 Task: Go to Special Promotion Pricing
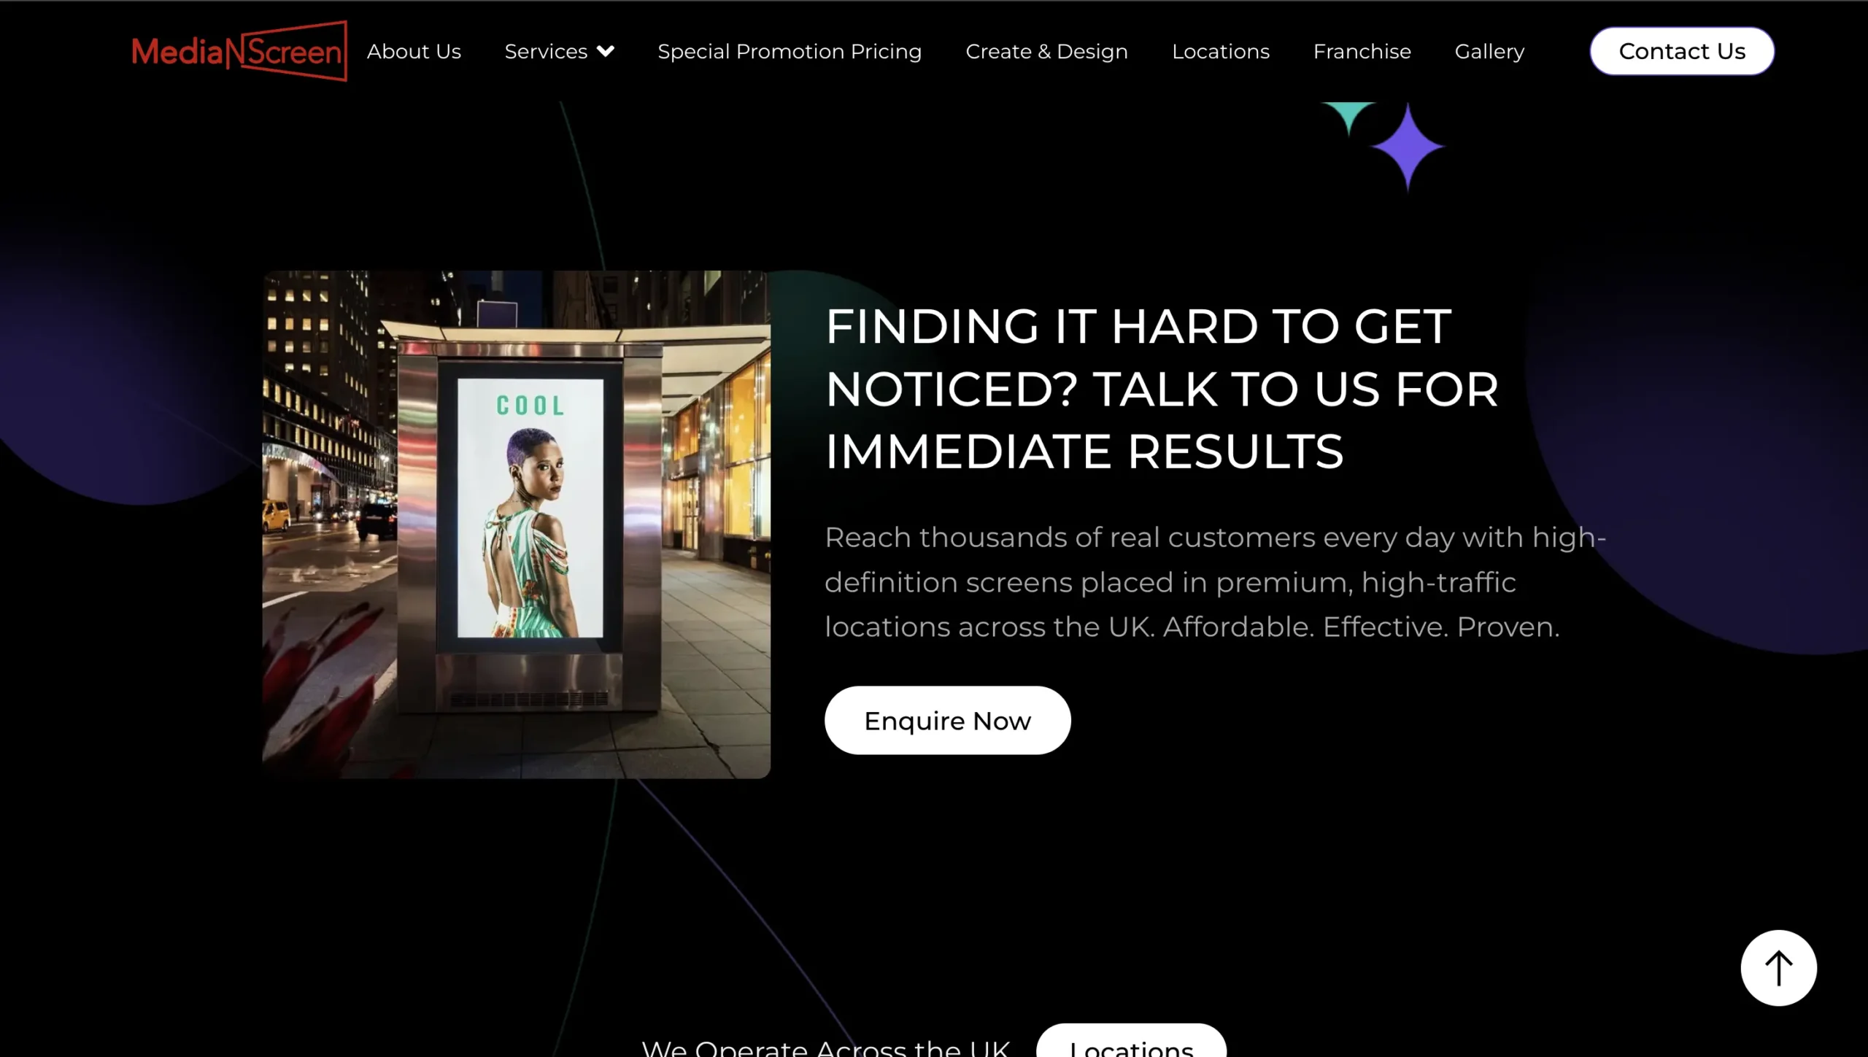(x=790, y=51)
